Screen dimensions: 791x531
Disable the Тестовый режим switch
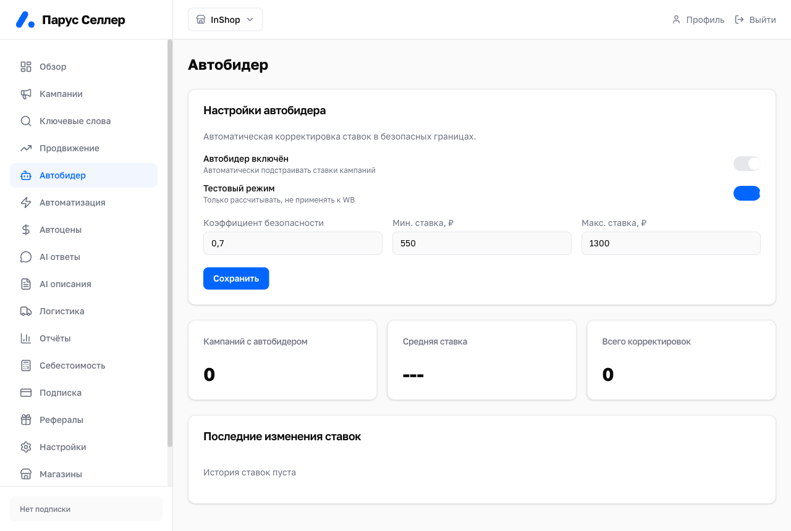coord(747,193)
